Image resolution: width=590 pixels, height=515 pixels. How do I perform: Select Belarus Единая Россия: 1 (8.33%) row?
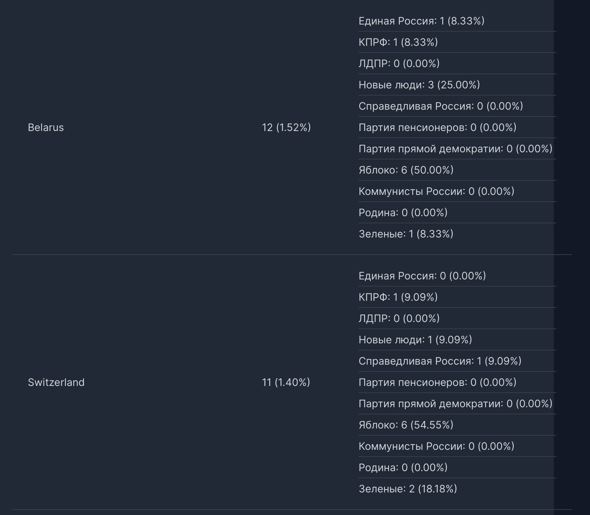457,21
